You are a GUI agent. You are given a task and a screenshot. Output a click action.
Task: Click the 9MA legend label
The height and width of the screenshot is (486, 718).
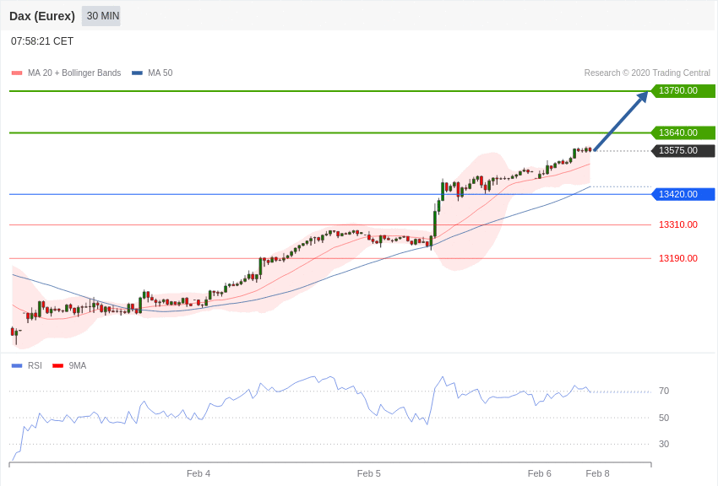[78, 365]
